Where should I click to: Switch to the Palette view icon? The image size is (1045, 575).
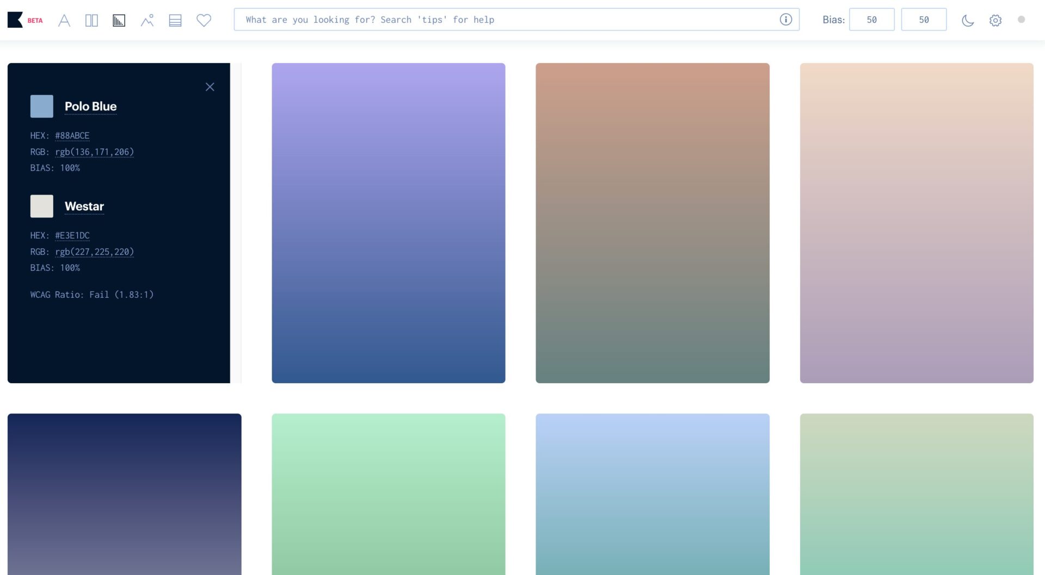pyautogui.click(x=175, y=21)
